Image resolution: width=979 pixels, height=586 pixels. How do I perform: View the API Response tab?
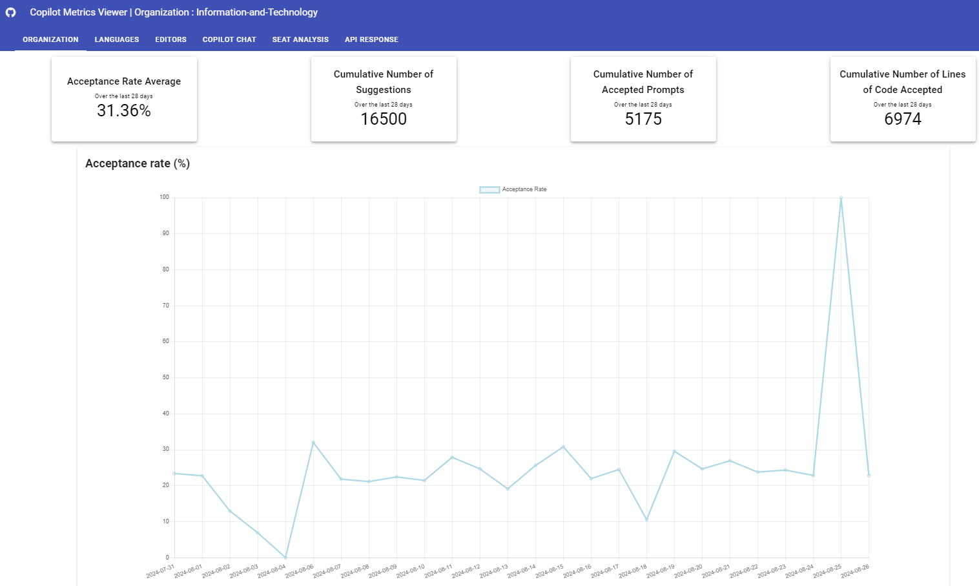(371, 39)
